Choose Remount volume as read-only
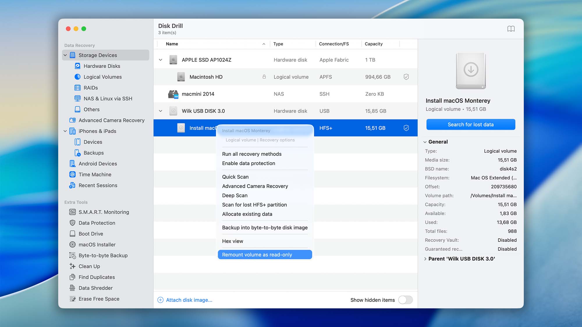 (x=265, y=255)
